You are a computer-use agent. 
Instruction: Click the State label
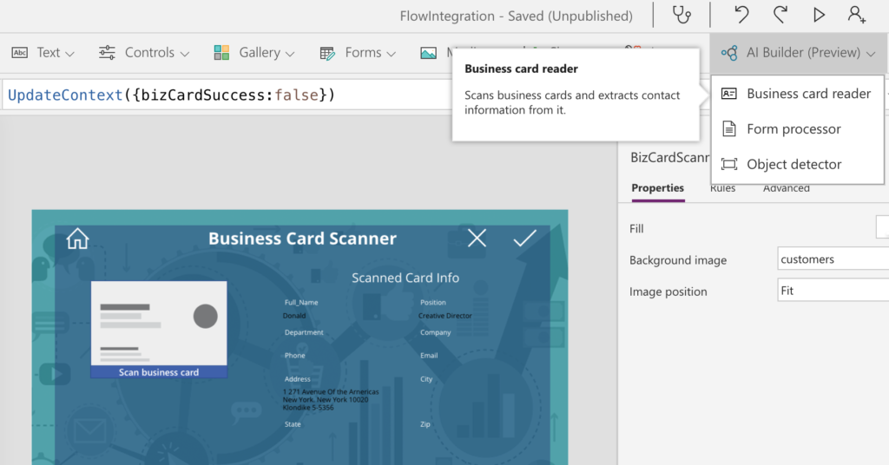pyautogui.click(x=293, y=424)
